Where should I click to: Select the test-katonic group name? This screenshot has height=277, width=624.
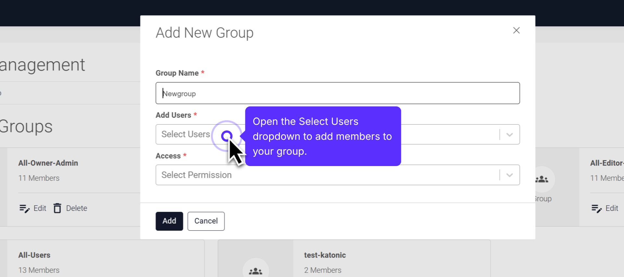pos(325,255)
